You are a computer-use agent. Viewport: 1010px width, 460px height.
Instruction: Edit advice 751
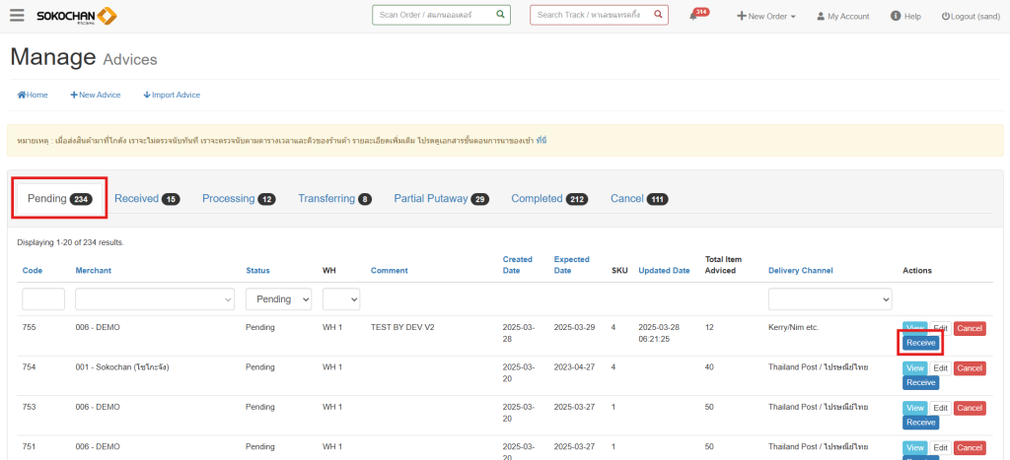(941, 448)
